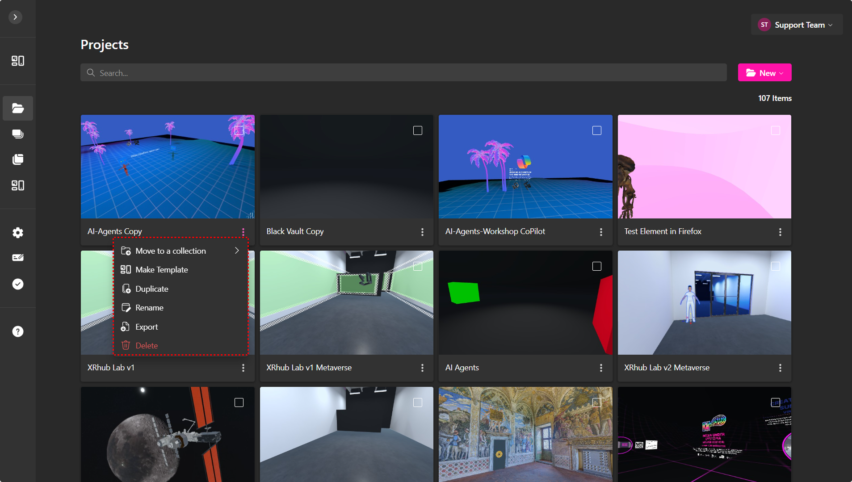Image resolution: width=852 pixels, height=482 pixels.
Task: Expand the Move to a collection submenu
Action: pos(237,251)
